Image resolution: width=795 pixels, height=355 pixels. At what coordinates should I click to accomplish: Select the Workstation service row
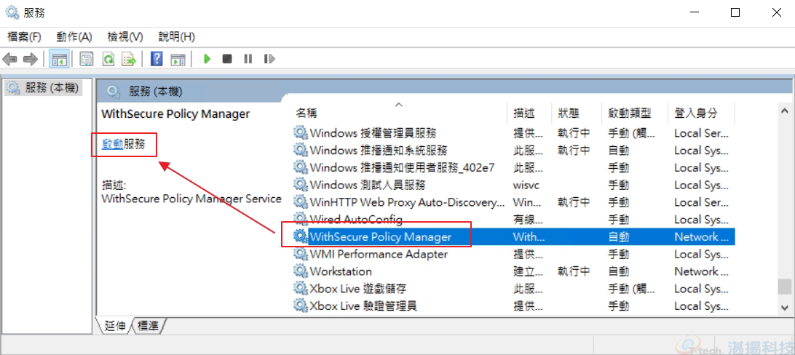pos(513,271)
